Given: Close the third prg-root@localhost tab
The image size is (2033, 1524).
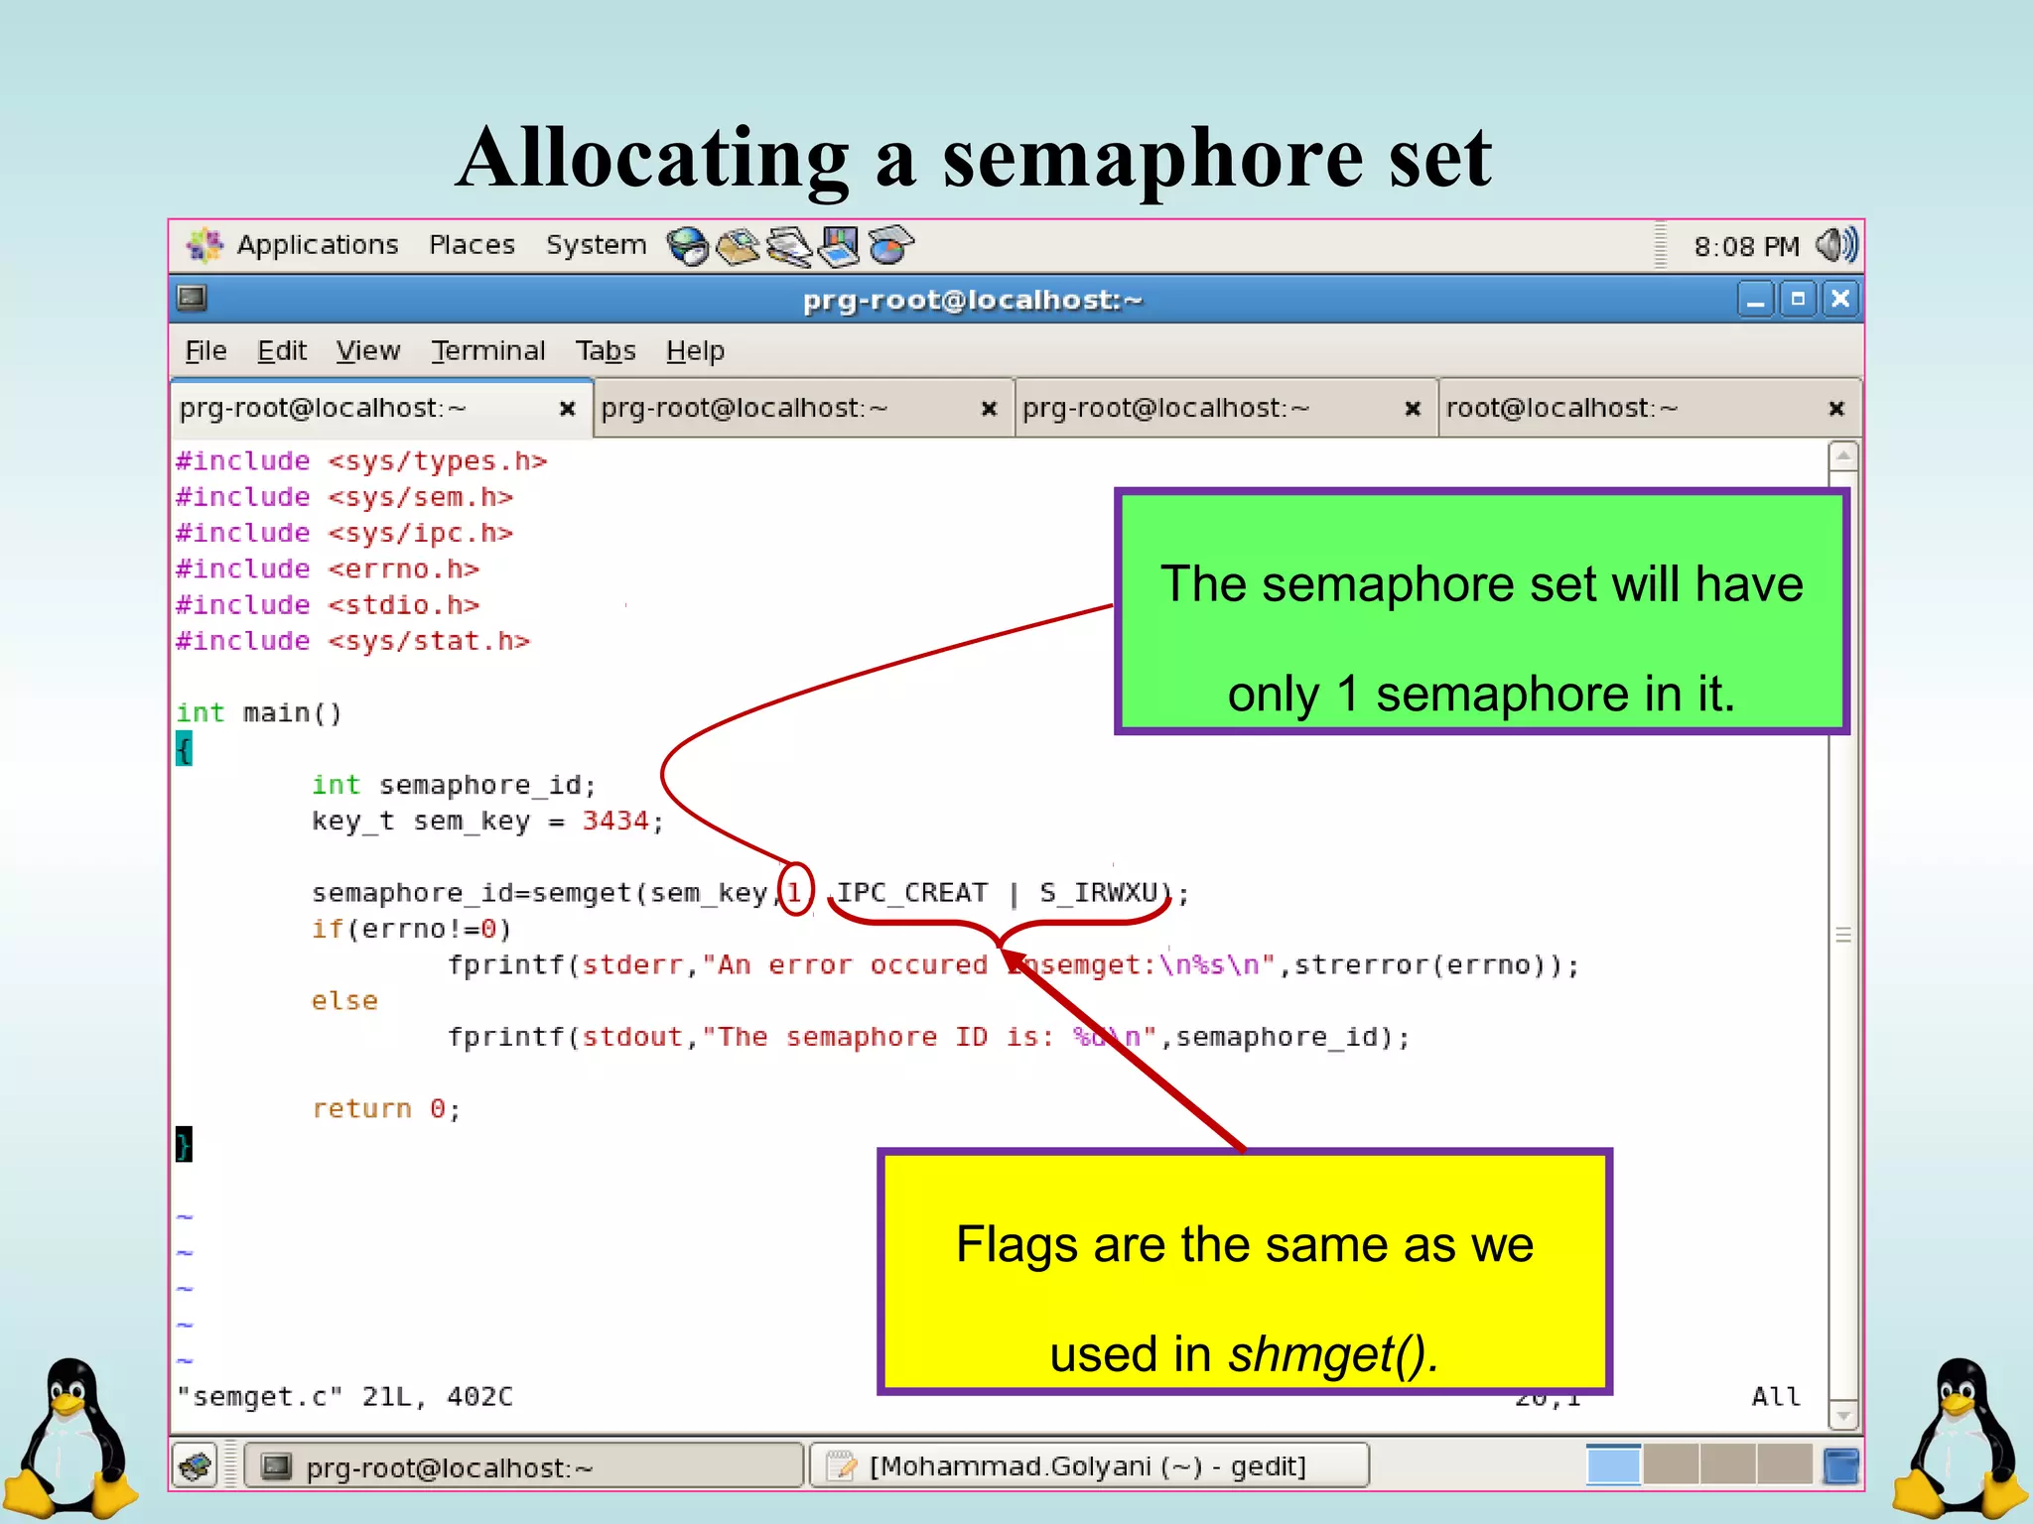Looking at the screenshot, I should coord(1413,409).
